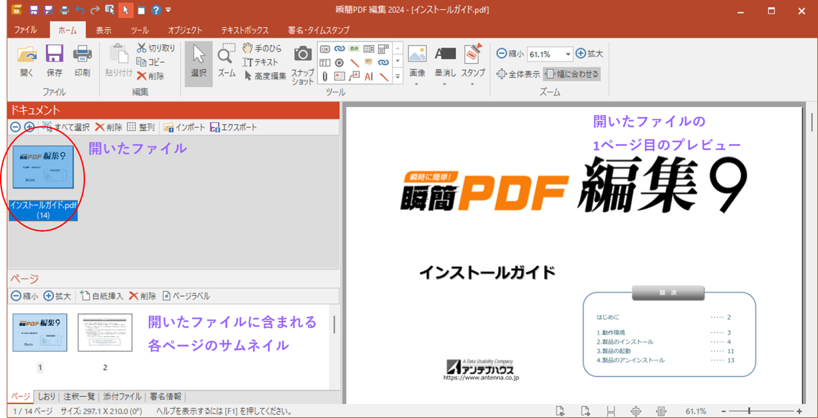
Task: Click the Cut (切り取り) scissors button
Action: click(x=156, y=48)
